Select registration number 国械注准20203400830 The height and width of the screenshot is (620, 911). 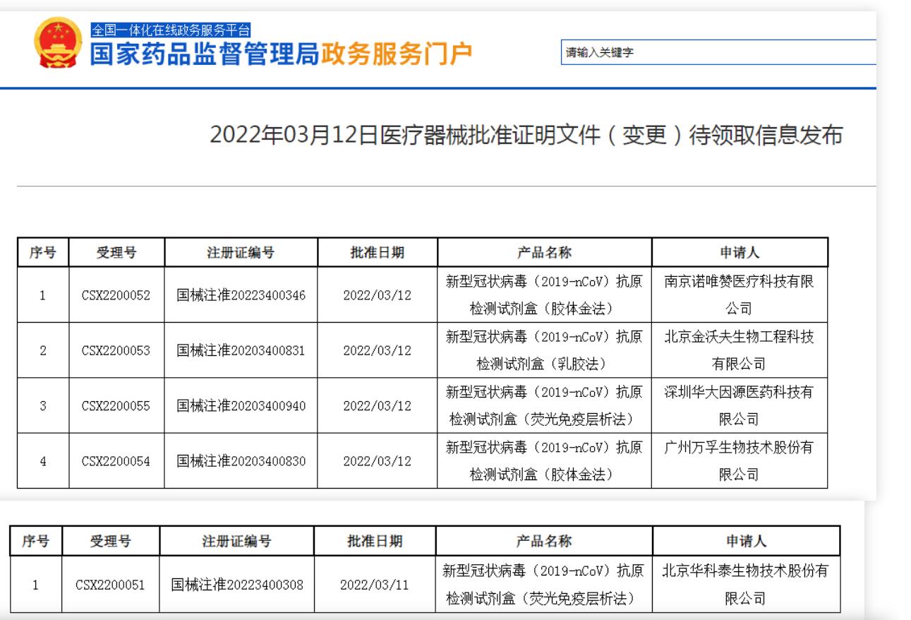click(x=241, y=460)
